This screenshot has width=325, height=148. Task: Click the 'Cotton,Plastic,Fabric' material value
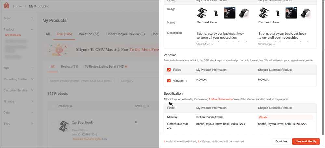[210, 117]
